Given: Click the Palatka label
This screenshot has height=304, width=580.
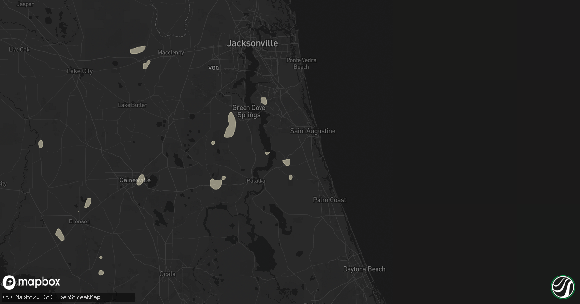Looking at the screenshot, I should (x=256, y=181).
